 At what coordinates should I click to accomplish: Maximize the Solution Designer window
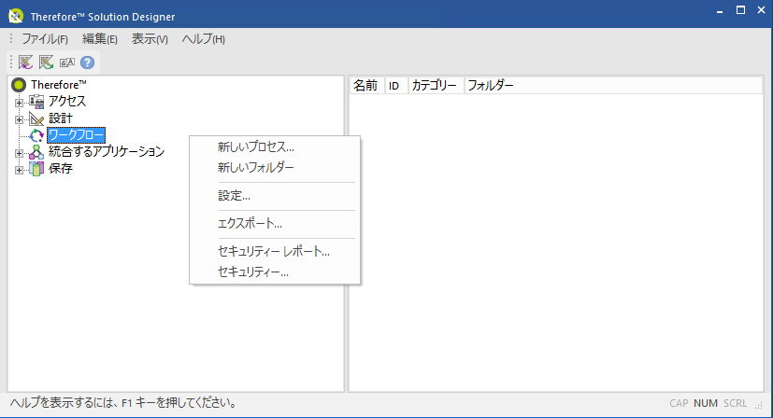[x=740, y=10]
